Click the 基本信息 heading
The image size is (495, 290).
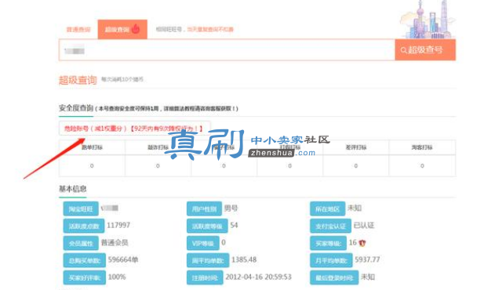click(73, 189)
